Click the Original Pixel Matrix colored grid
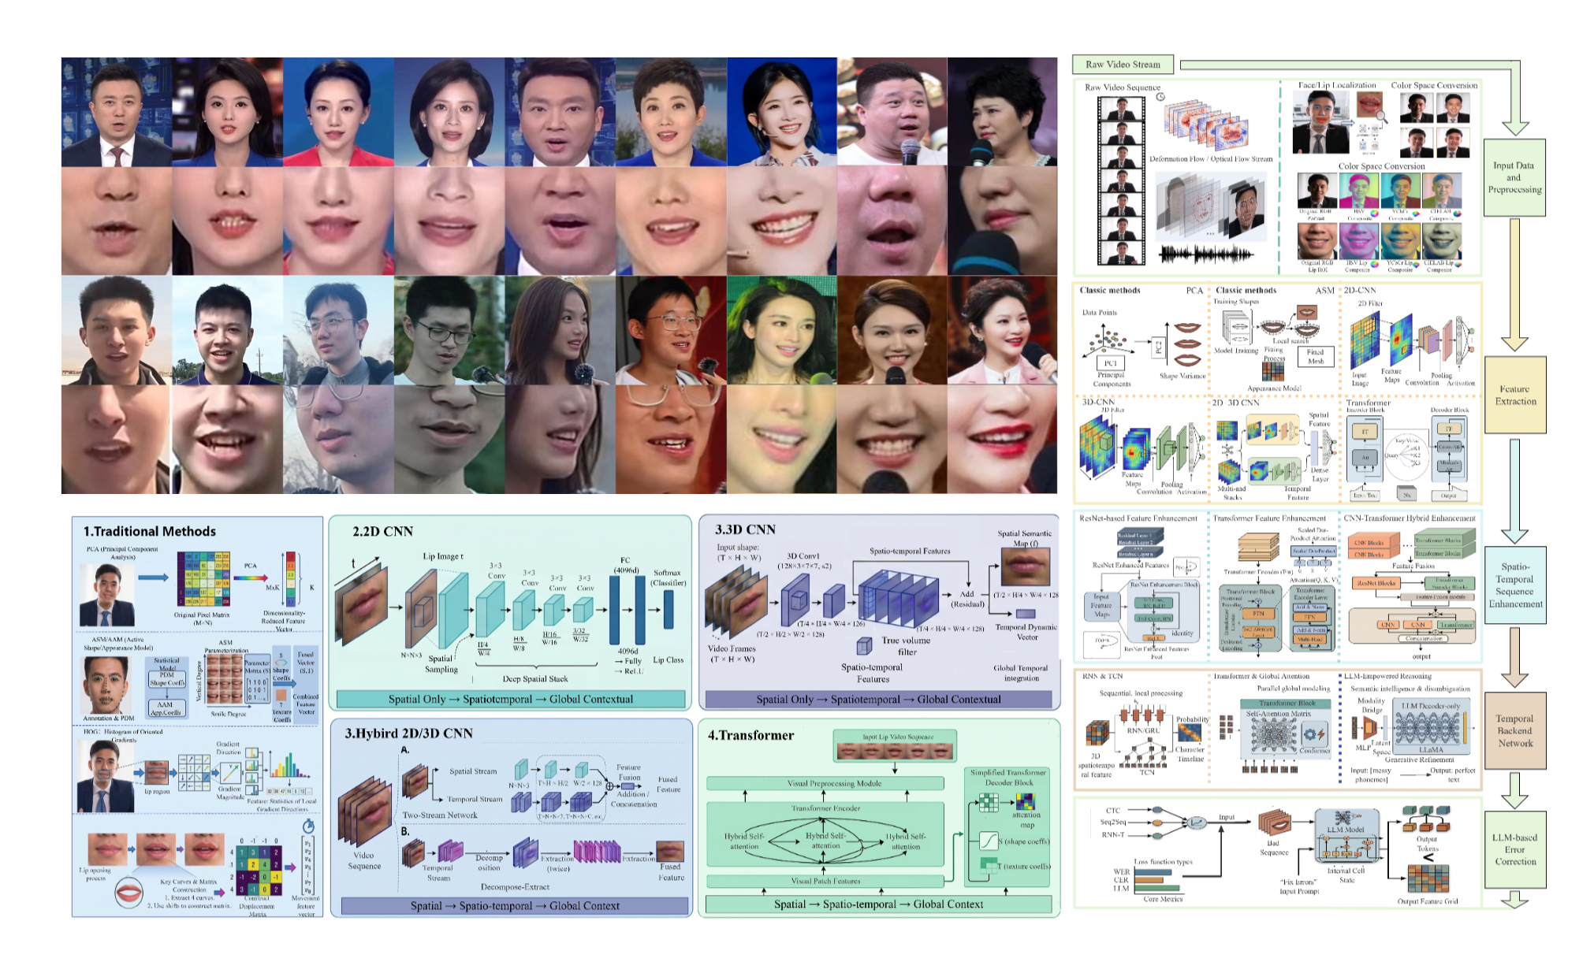Image resolution: width=1594 pixels, height=973 pixels. (203, 578)
